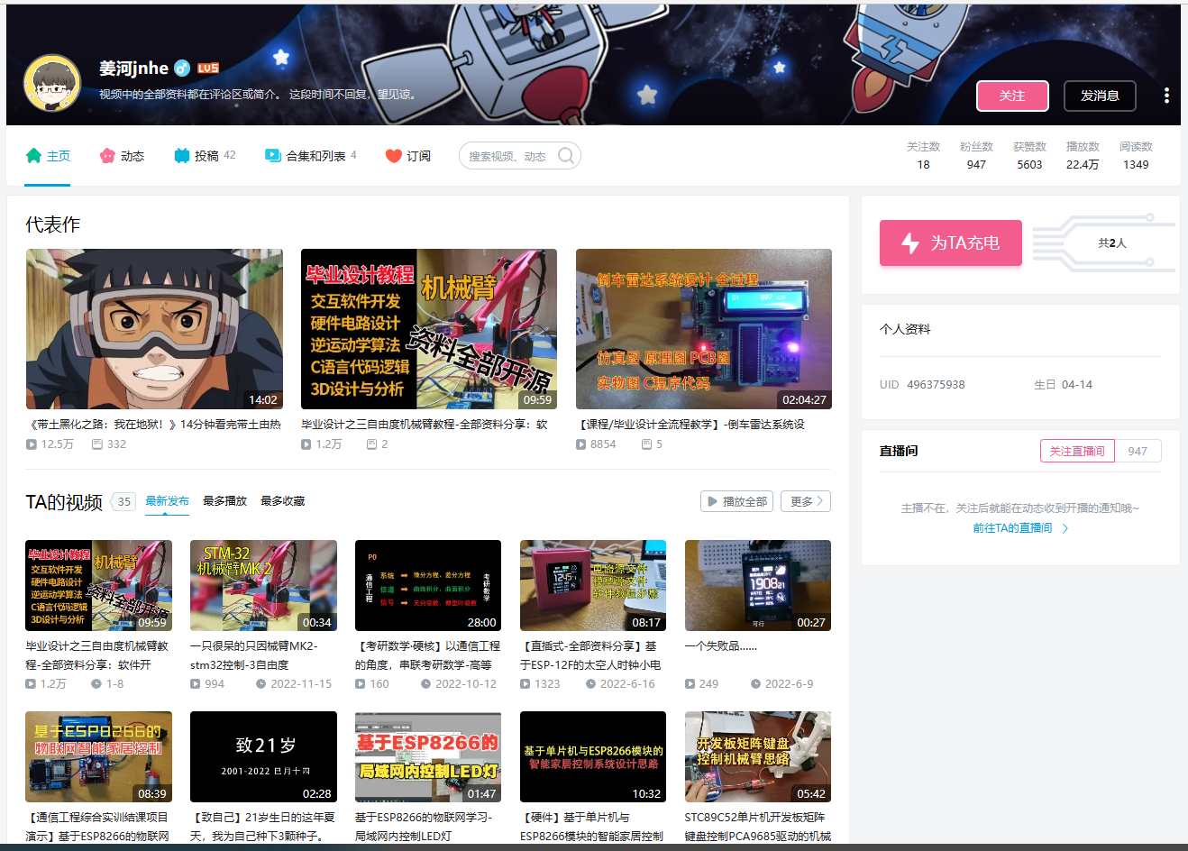Open the 28:00 考研数学 video thumbnail
Viewport: 1188px width, 851px height.
428,585
